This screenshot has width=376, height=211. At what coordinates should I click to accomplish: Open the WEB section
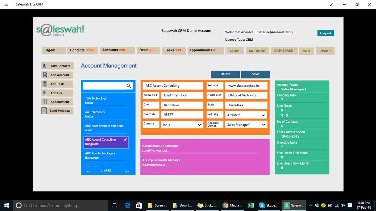[x=307, y=51]
